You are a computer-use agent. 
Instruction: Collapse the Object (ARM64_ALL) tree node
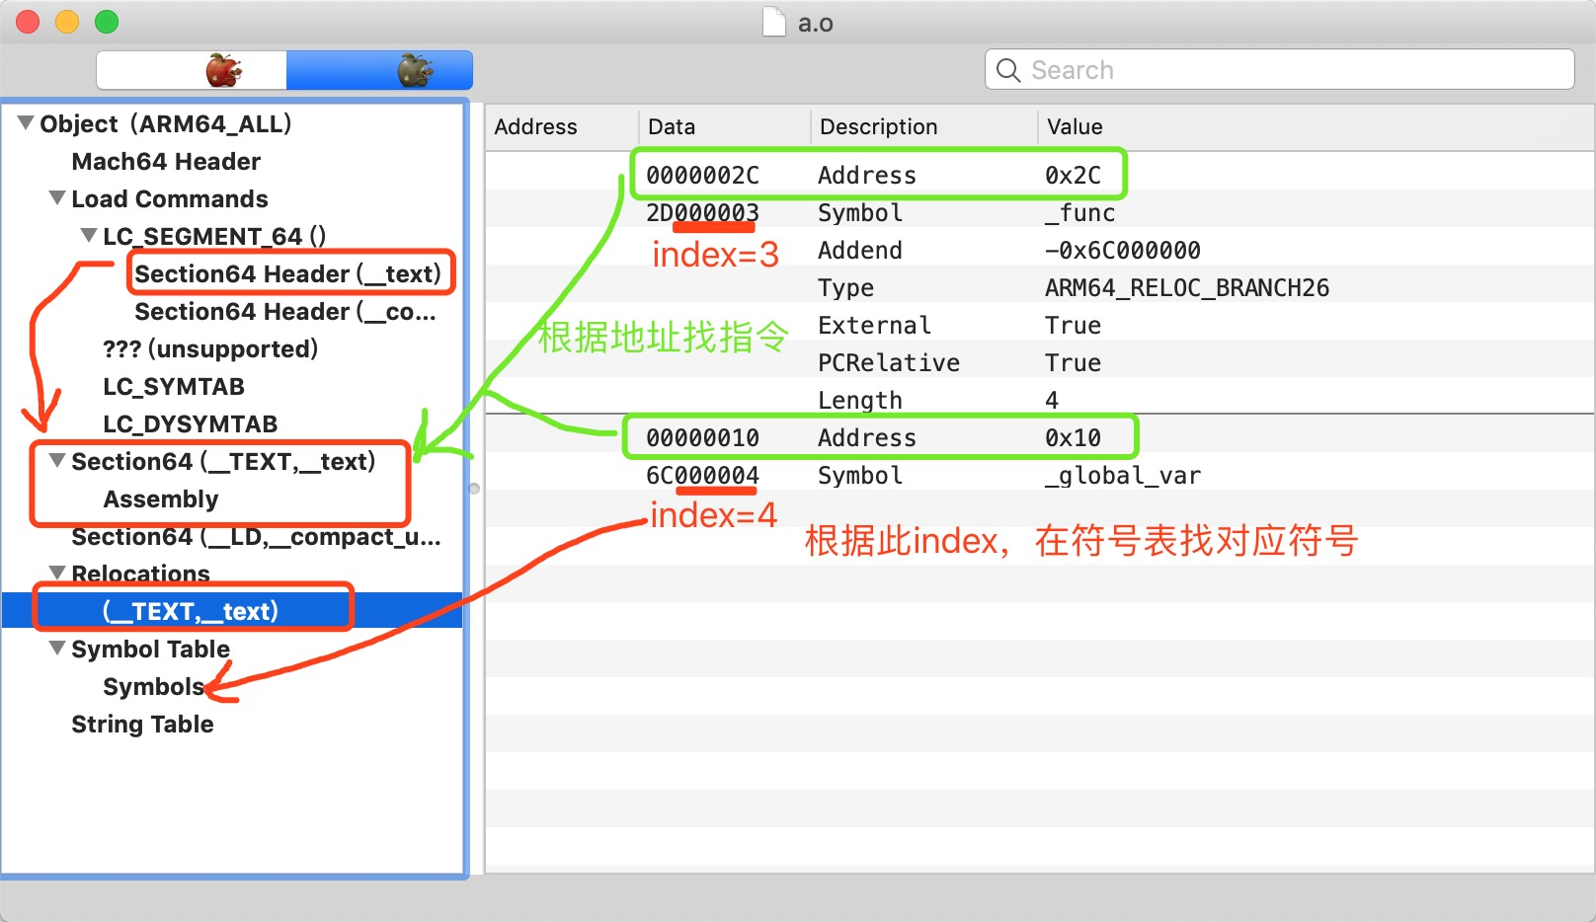(26, 122)
